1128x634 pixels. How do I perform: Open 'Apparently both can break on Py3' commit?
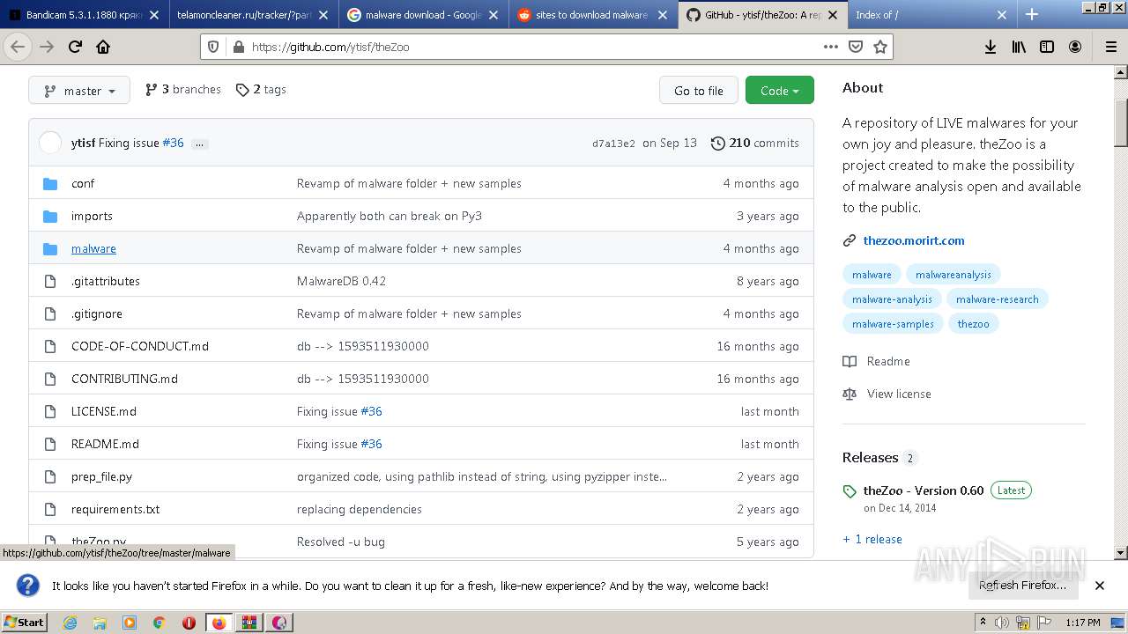point(390,216)
